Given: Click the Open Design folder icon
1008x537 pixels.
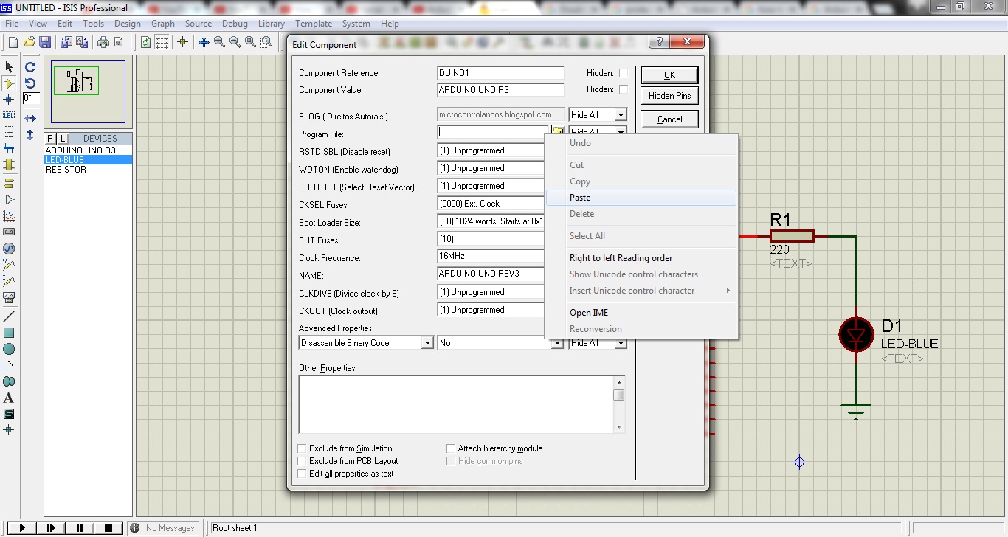Looking at the screenshot, I should click(x=30, y=42).
